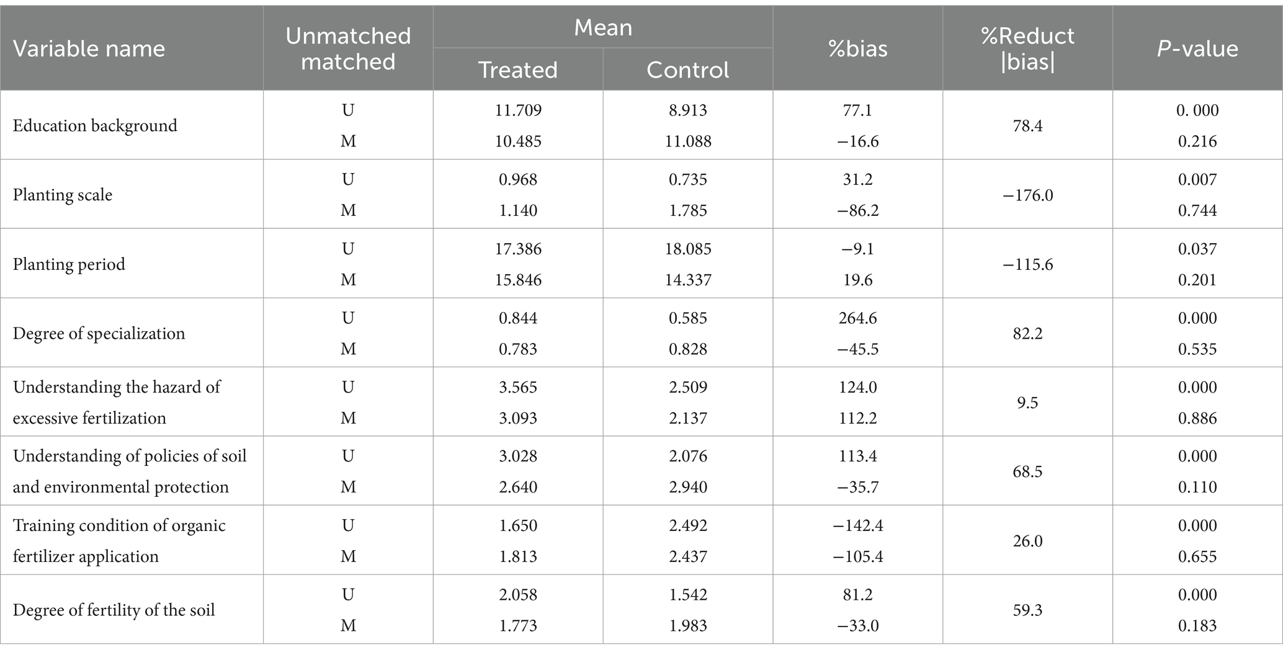Click the "Treated" sub-header
1283x655 pixels.
518,70
